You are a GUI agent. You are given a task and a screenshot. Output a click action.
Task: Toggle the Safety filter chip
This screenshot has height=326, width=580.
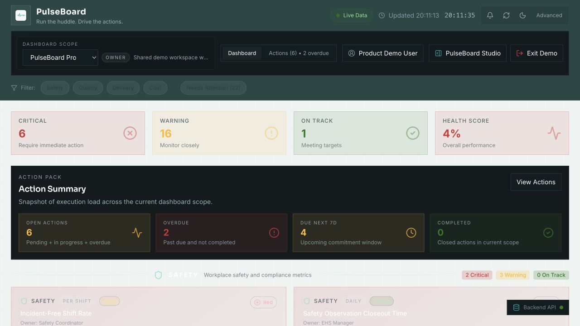tap(55, 88)
